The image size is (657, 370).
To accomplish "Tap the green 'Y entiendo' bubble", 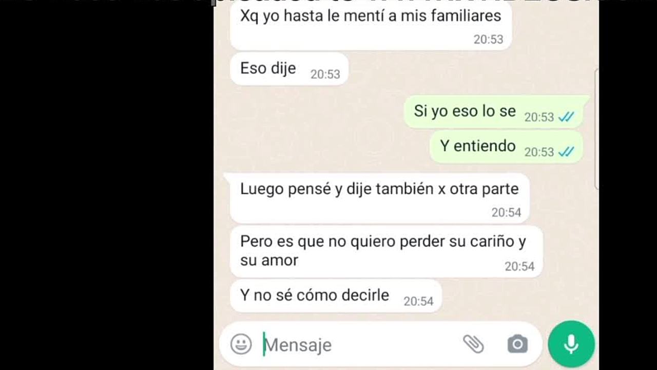I will (x=506, y=146).
